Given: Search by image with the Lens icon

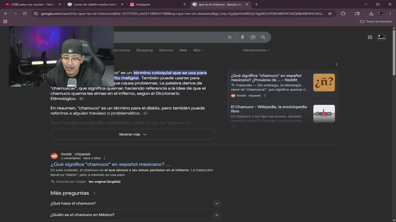Looking at the screenshot, I should click(253, 37).
